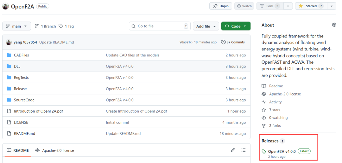This screenshot has height=163, width=342.
Task: Open the DLL folder
Action: point(17,67)
